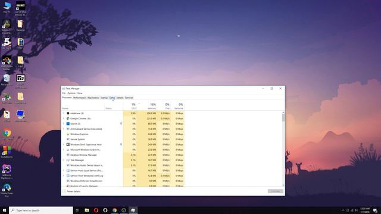Click the Task Manager taskbar button
Image resolution: width=381 pixels, height=214 pixels.
tap(133, 210)
